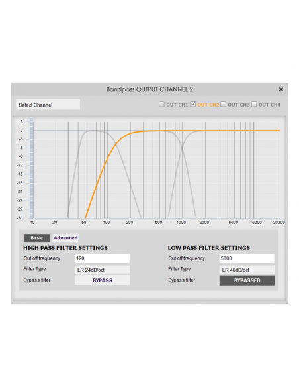
Task: Click the blue gain scale strip on graph
Action: (32, 168)
